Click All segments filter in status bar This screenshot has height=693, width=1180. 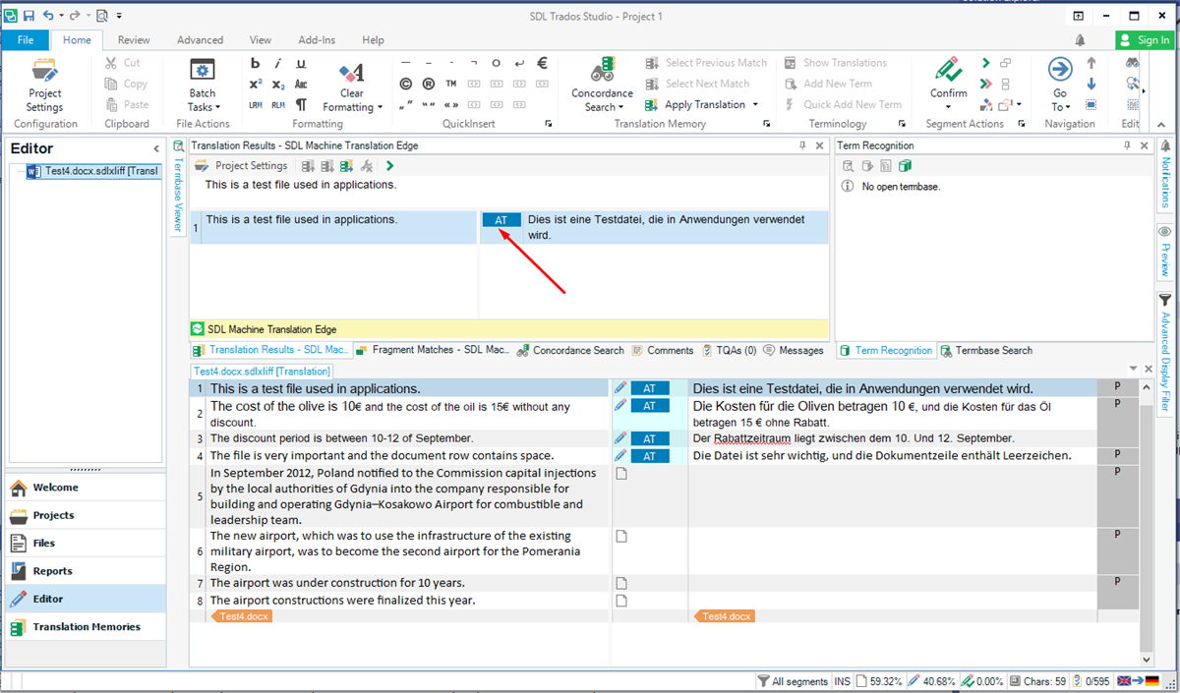pyautogui.click(x=794, y=681)
